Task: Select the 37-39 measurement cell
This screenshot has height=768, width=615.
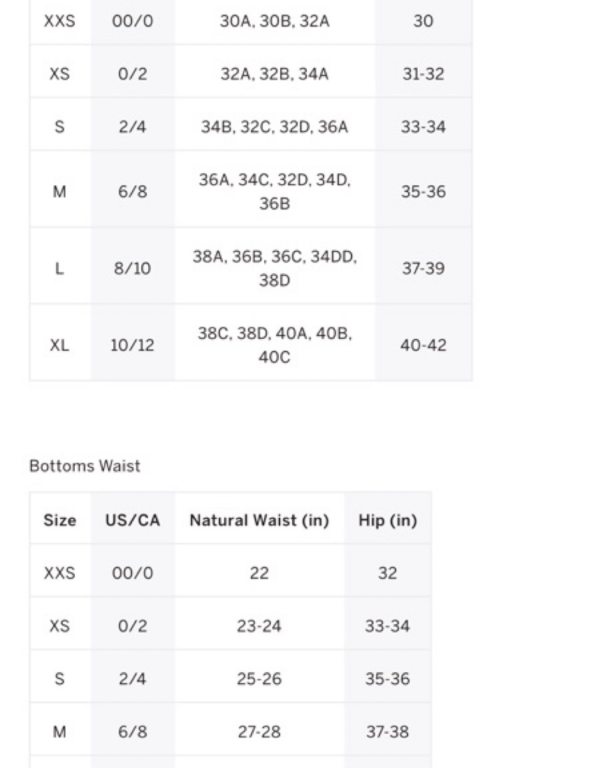Action: tap(423, 268)
